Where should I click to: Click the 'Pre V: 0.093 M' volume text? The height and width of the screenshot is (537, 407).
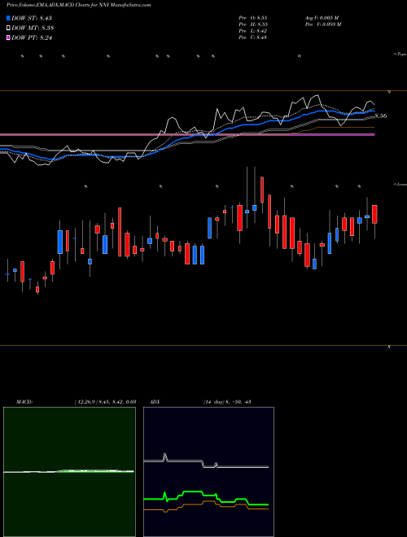pos(322,24)
